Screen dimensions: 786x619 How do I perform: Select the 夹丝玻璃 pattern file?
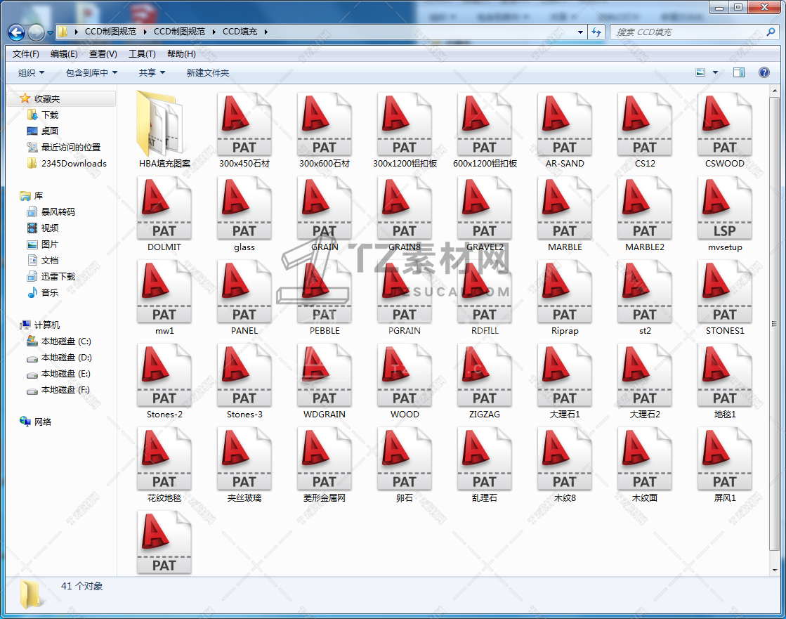[244, 464]
